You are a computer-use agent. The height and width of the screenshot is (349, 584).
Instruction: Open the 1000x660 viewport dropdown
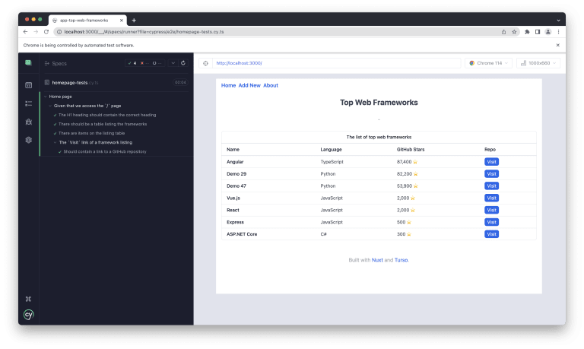(538, 63)
